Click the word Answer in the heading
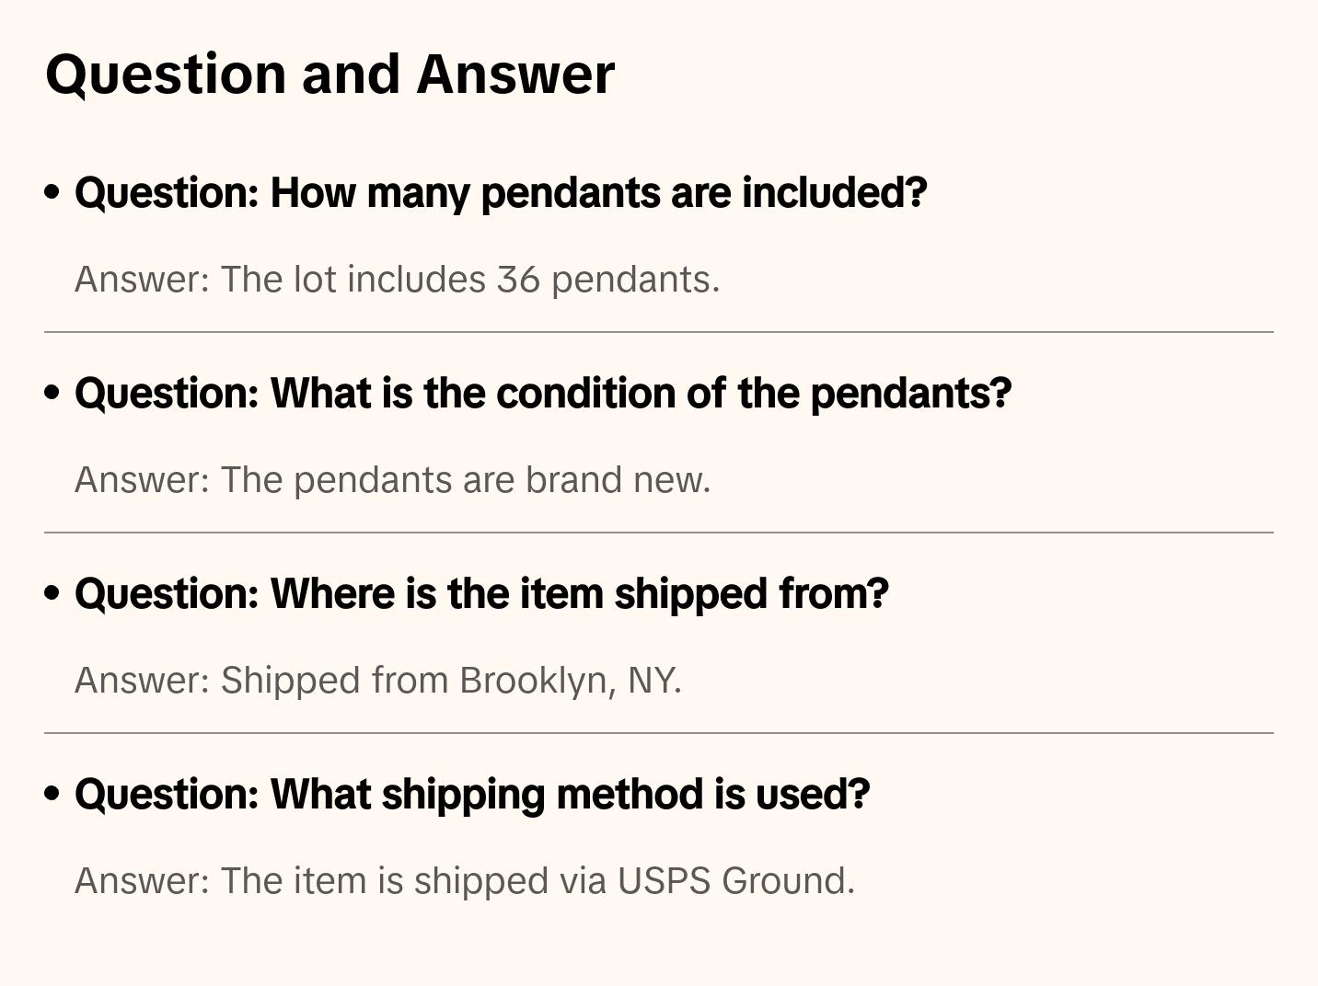Screen dimensions: 1318x986 point(515,74)
